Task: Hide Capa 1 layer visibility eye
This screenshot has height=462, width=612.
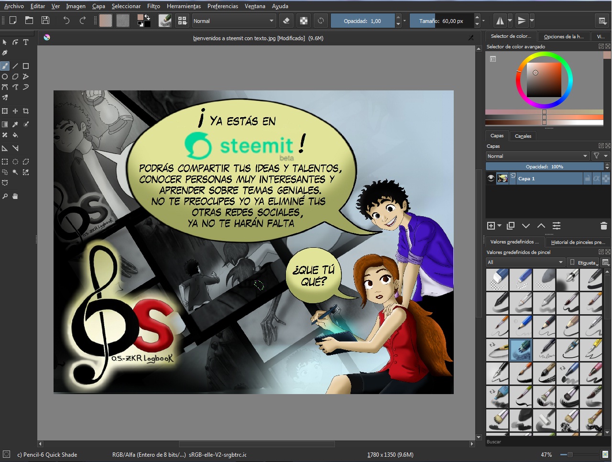Action: tap(491, 178)
